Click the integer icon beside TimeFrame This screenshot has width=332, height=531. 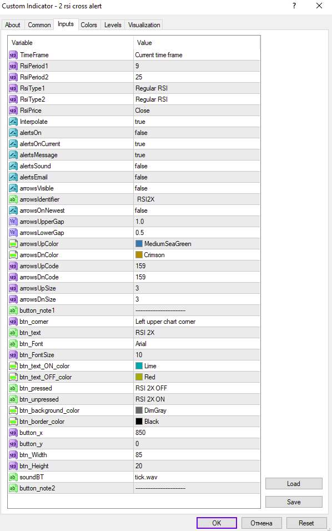click(x=13, y=55)
